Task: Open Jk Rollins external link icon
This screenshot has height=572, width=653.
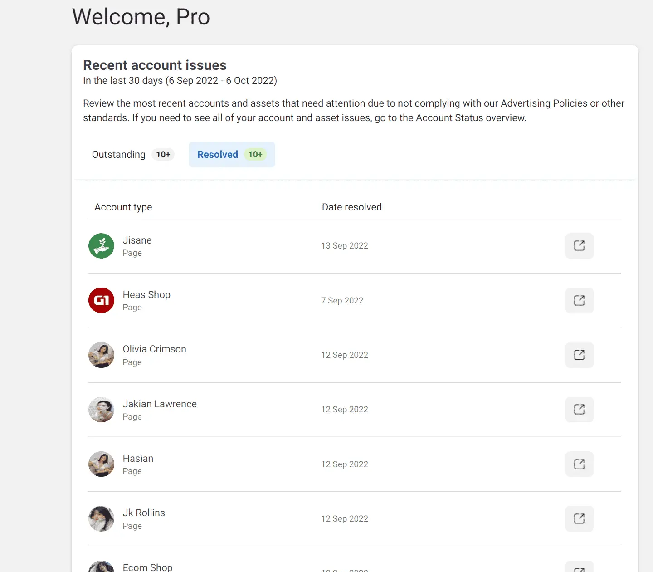Action: [579, 518]
